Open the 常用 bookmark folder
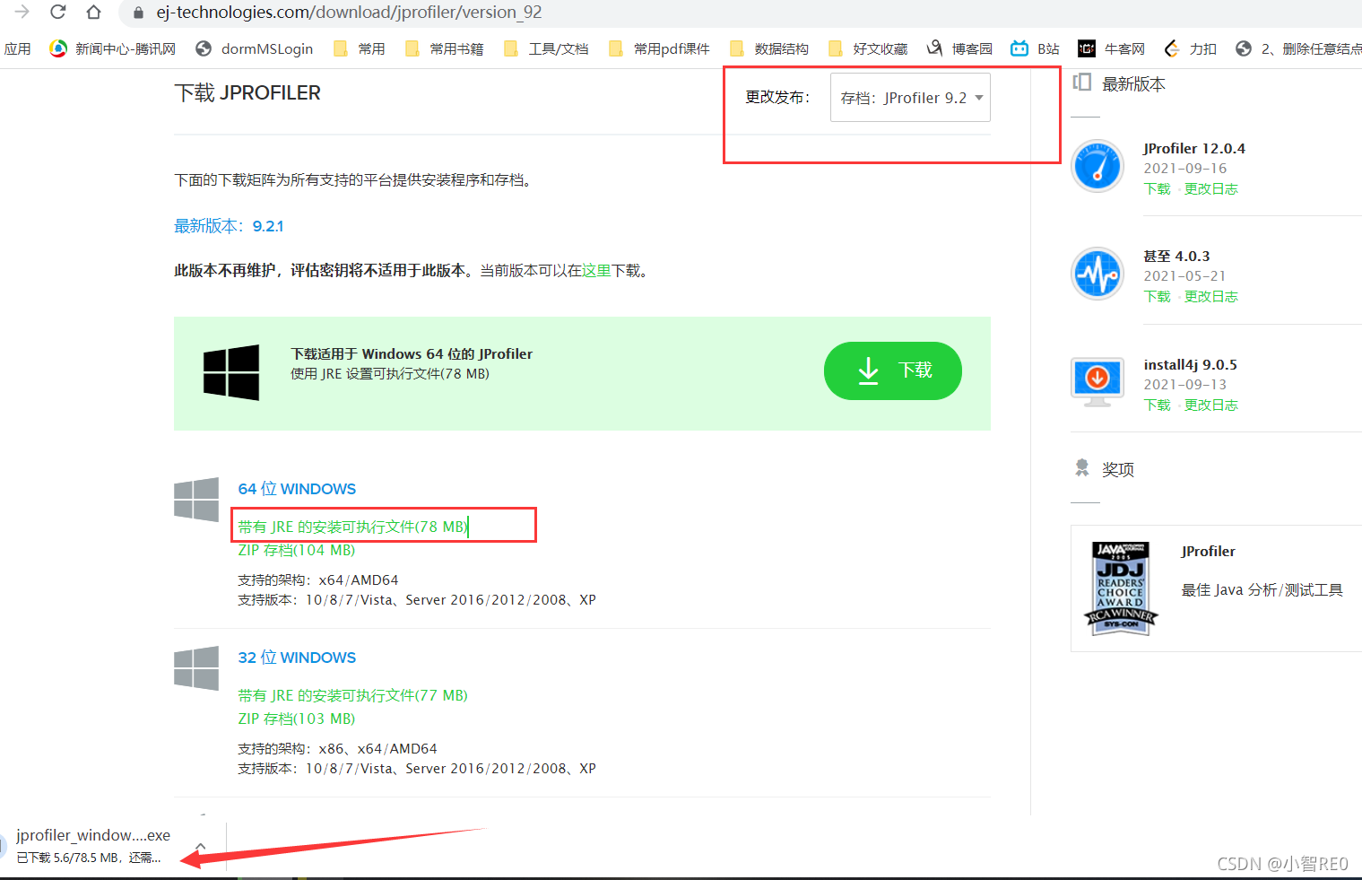The image size is (1362, 880). point(360,48)
